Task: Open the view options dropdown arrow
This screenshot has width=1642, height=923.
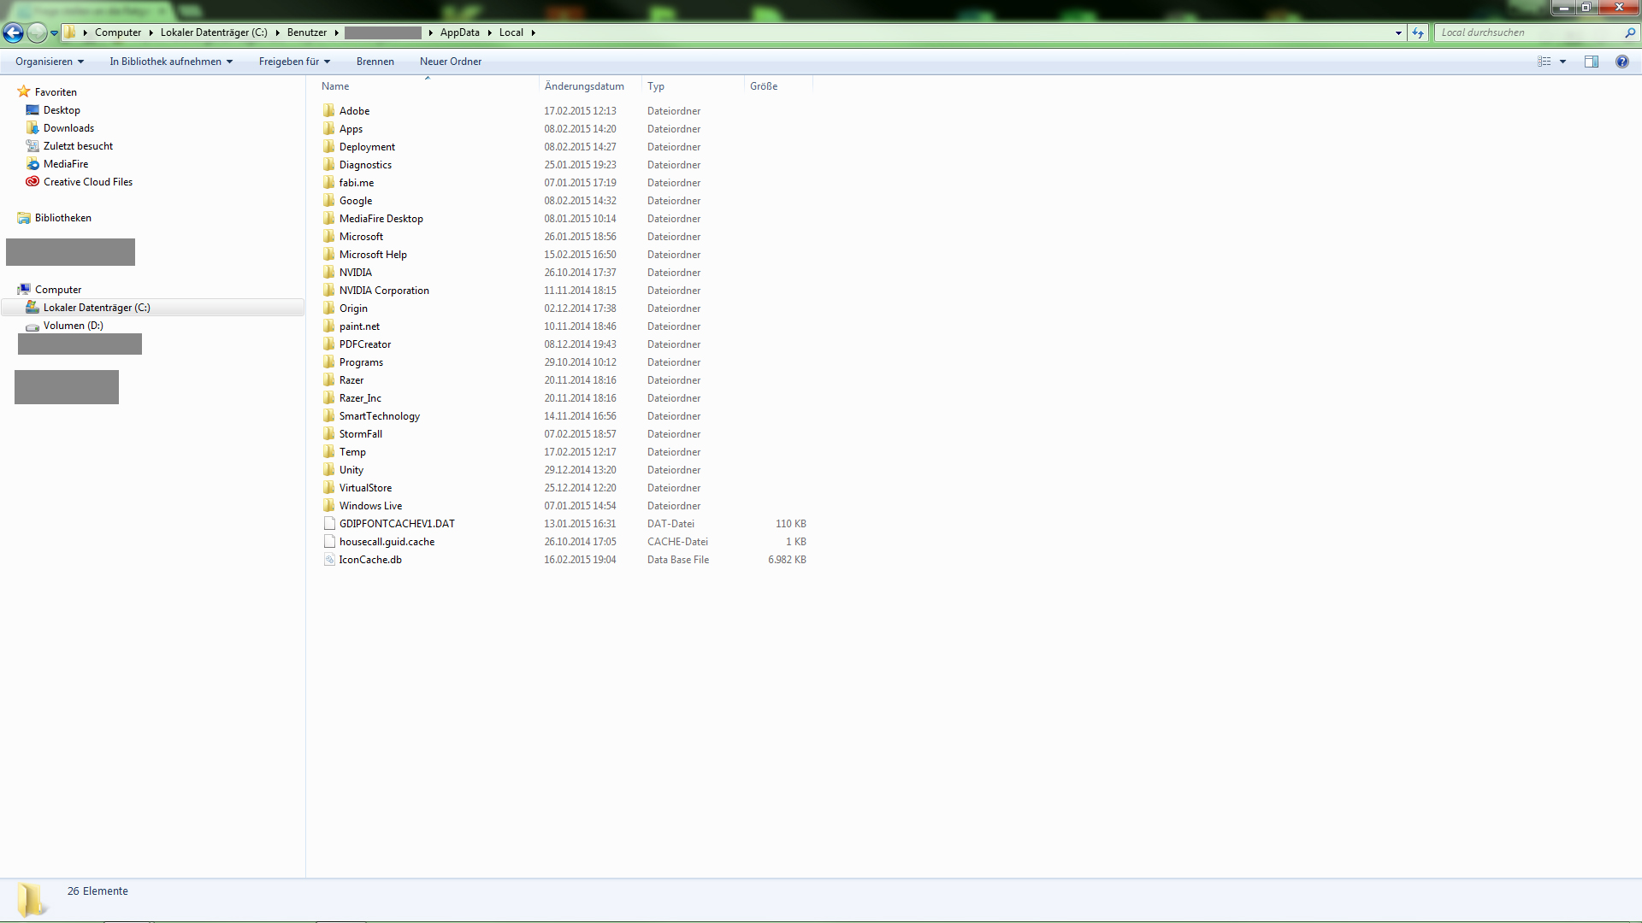Action: coord(1562,62)
